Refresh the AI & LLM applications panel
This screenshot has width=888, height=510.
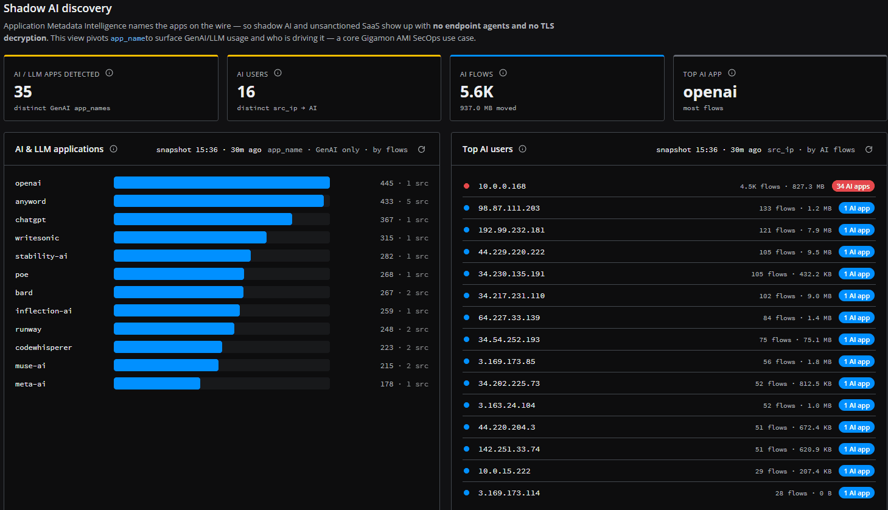pos(422,149)
